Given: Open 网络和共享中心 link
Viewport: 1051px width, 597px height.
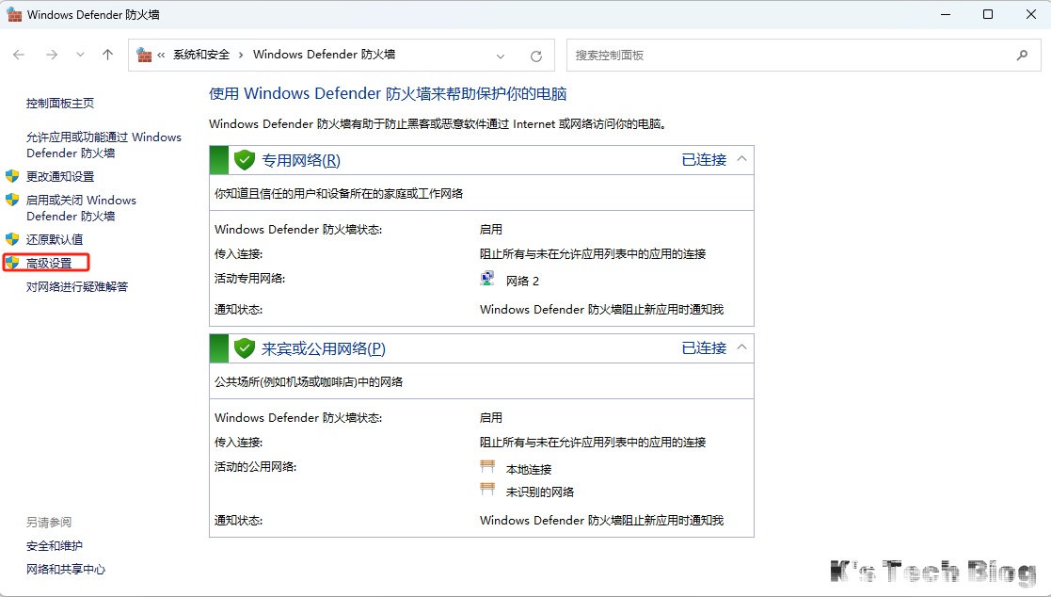Looking at the screenshot, I should pos(66,569).
